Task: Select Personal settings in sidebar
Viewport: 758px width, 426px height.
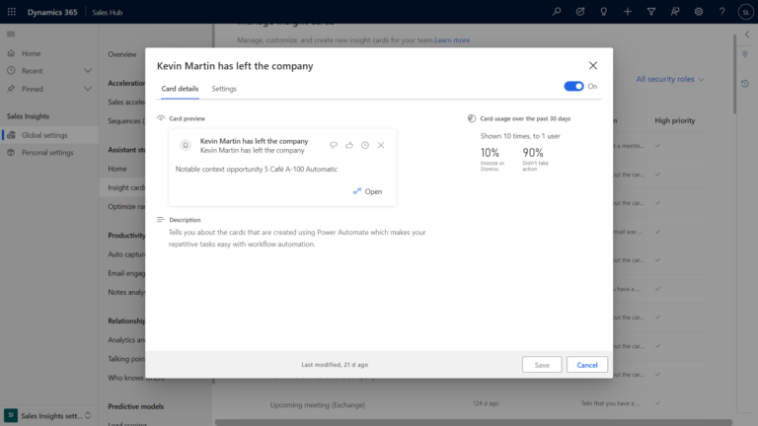Action: pos(47,153)
